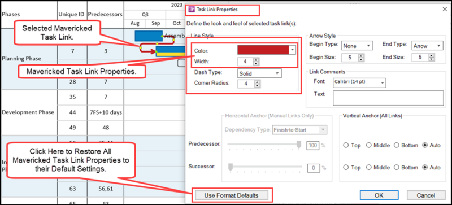Click the Unique ID 28 cell

click(x=72, y=82)
